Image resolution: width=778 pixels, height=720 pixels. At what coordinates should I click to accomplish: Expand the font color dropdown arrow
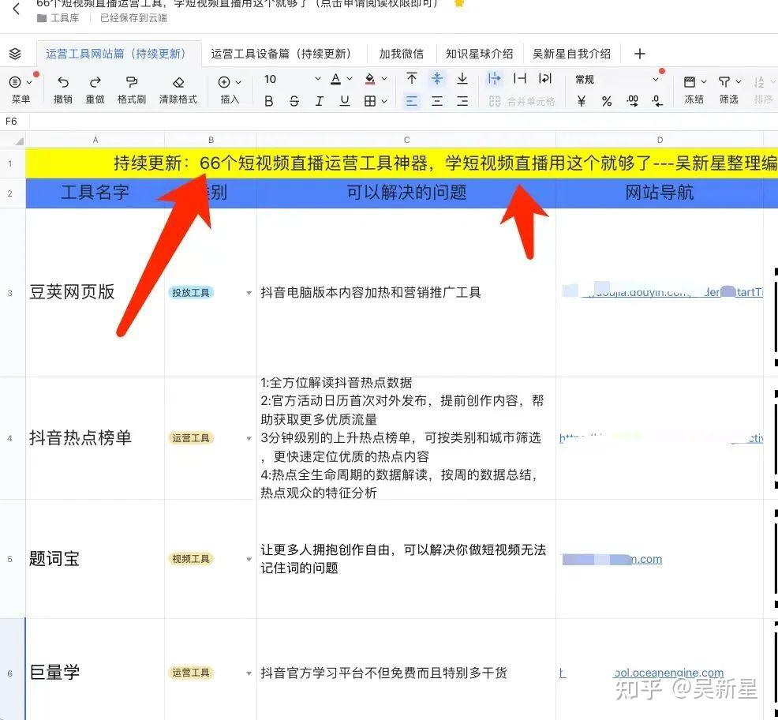(x=350, y=79)
